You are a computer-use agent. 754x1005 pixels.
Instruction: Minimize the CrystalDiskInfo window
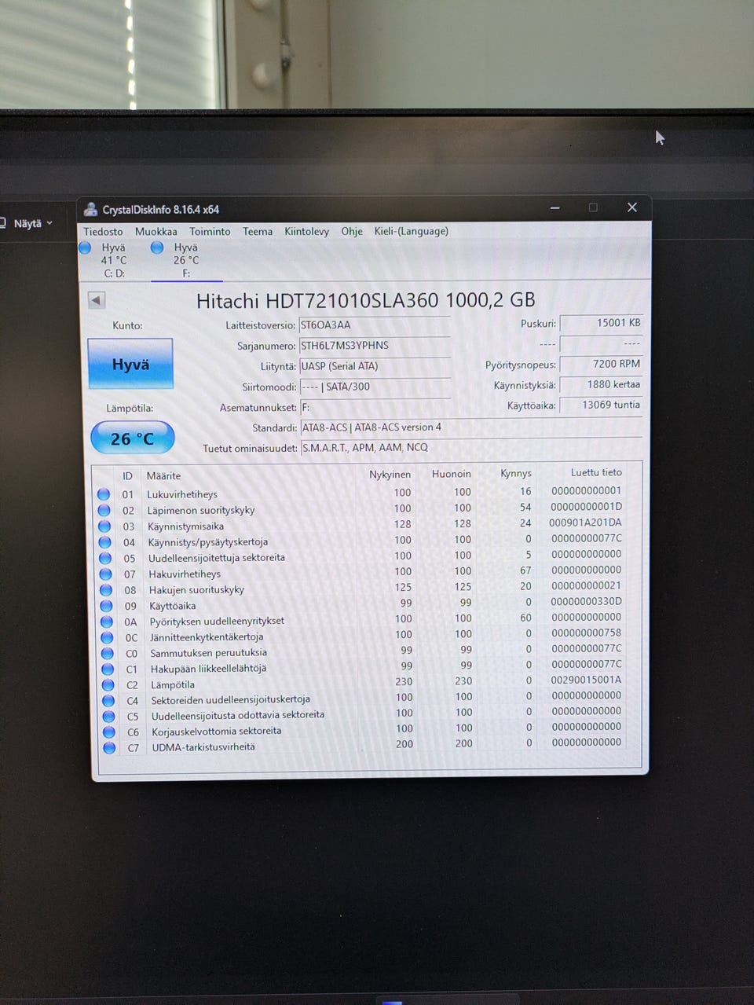[555, 208]
